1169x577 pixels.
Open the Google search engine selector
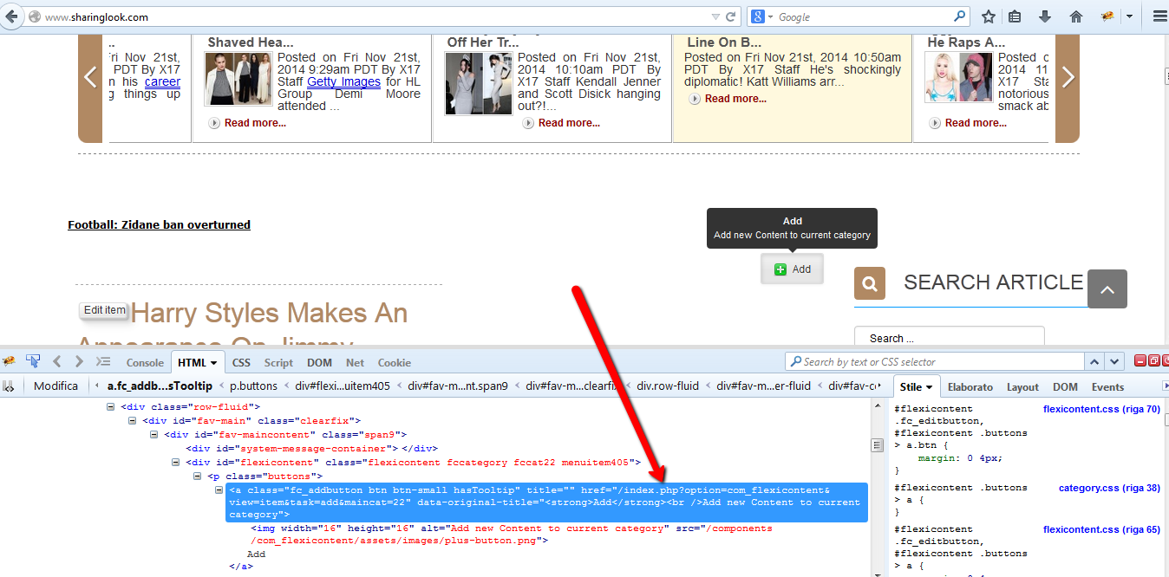(x=761, y=16)
